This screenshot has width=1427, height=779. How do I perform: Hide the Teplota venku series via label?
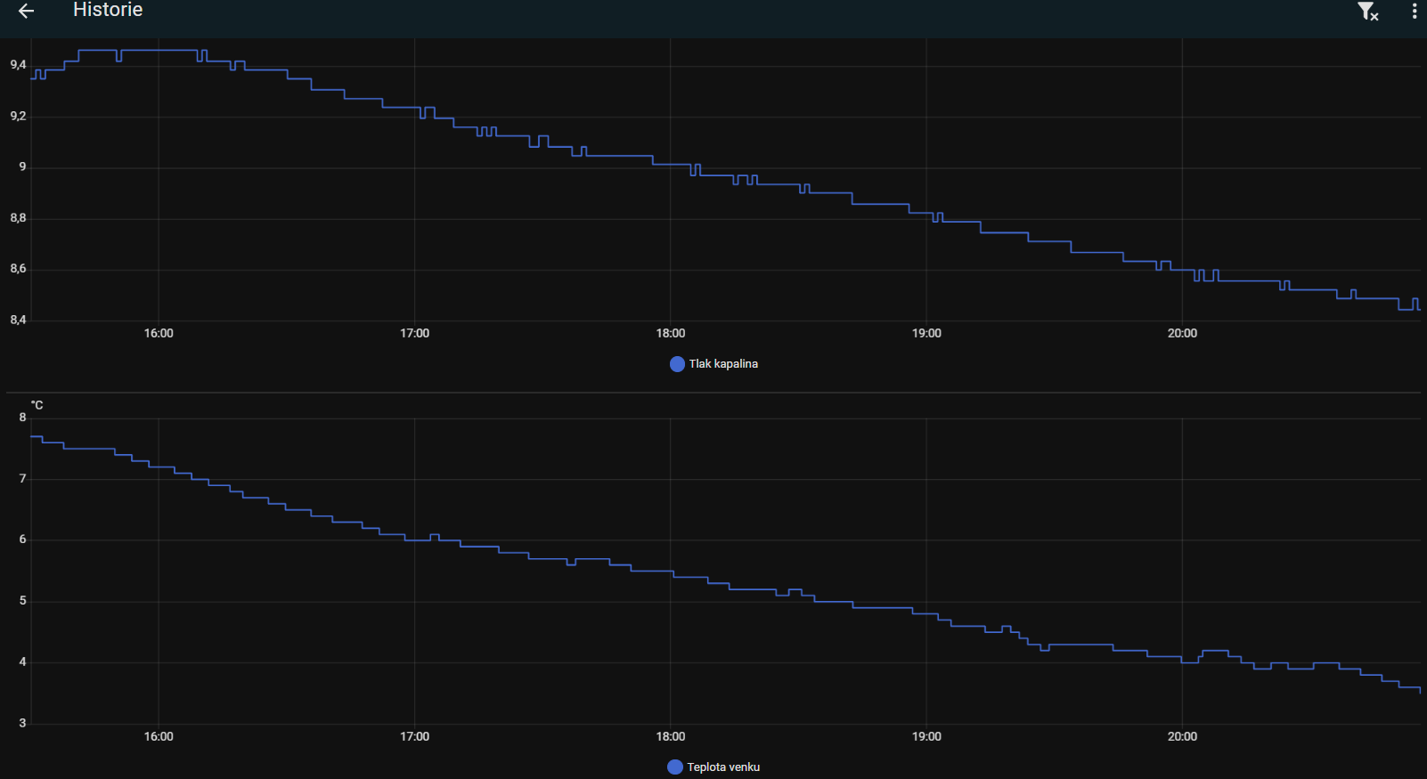[x=723, y=767]
